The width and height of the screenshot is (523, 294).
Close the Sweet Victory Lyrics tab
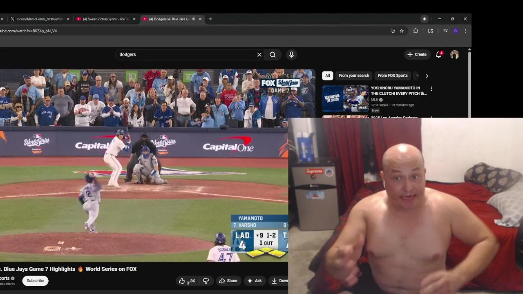pyautogui.click(x=134, y=19)
